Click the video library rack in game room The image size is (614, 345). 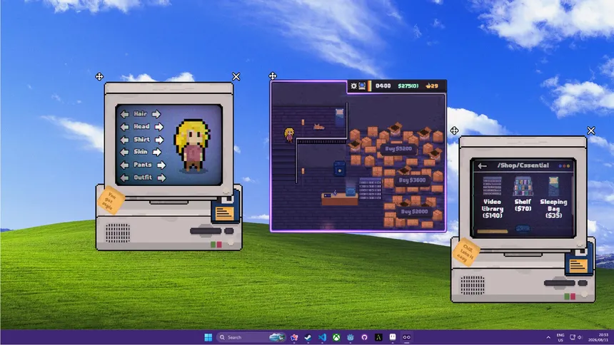pyautogui.click(x=370, y=189)
